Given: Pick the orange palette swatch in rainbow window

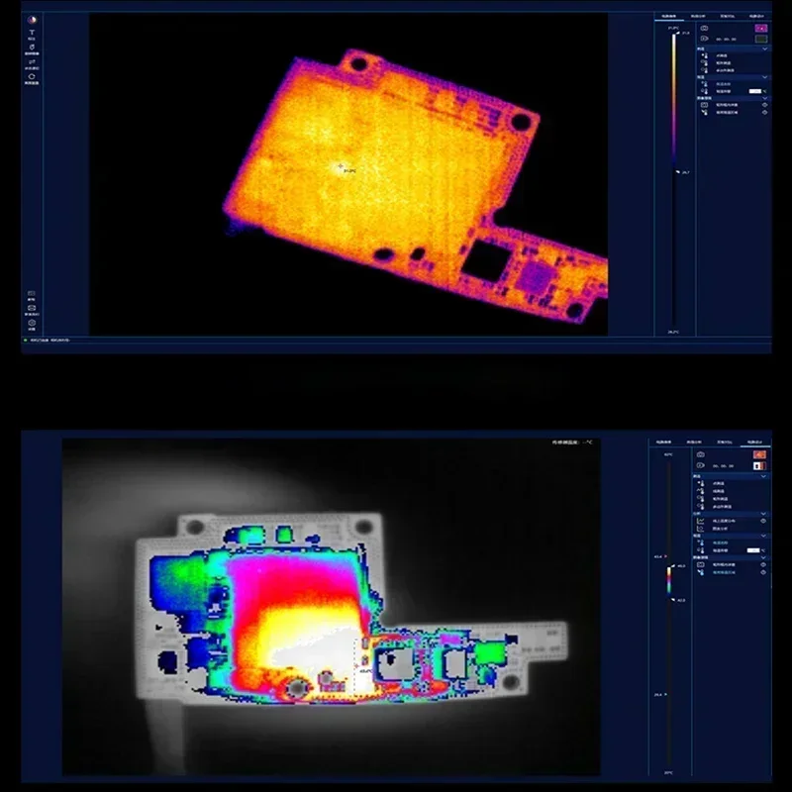Looking at the screenshot, I should pyautogui.click(x=759, y=454).
